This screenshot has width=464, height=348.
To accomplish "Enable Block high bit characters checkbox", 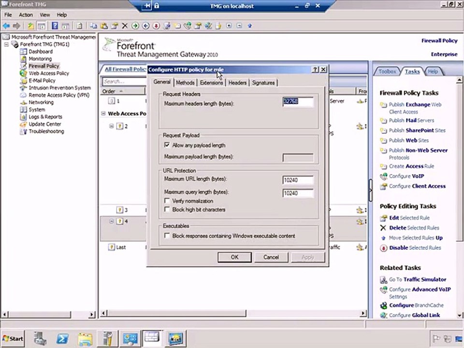I will (167, 209).
